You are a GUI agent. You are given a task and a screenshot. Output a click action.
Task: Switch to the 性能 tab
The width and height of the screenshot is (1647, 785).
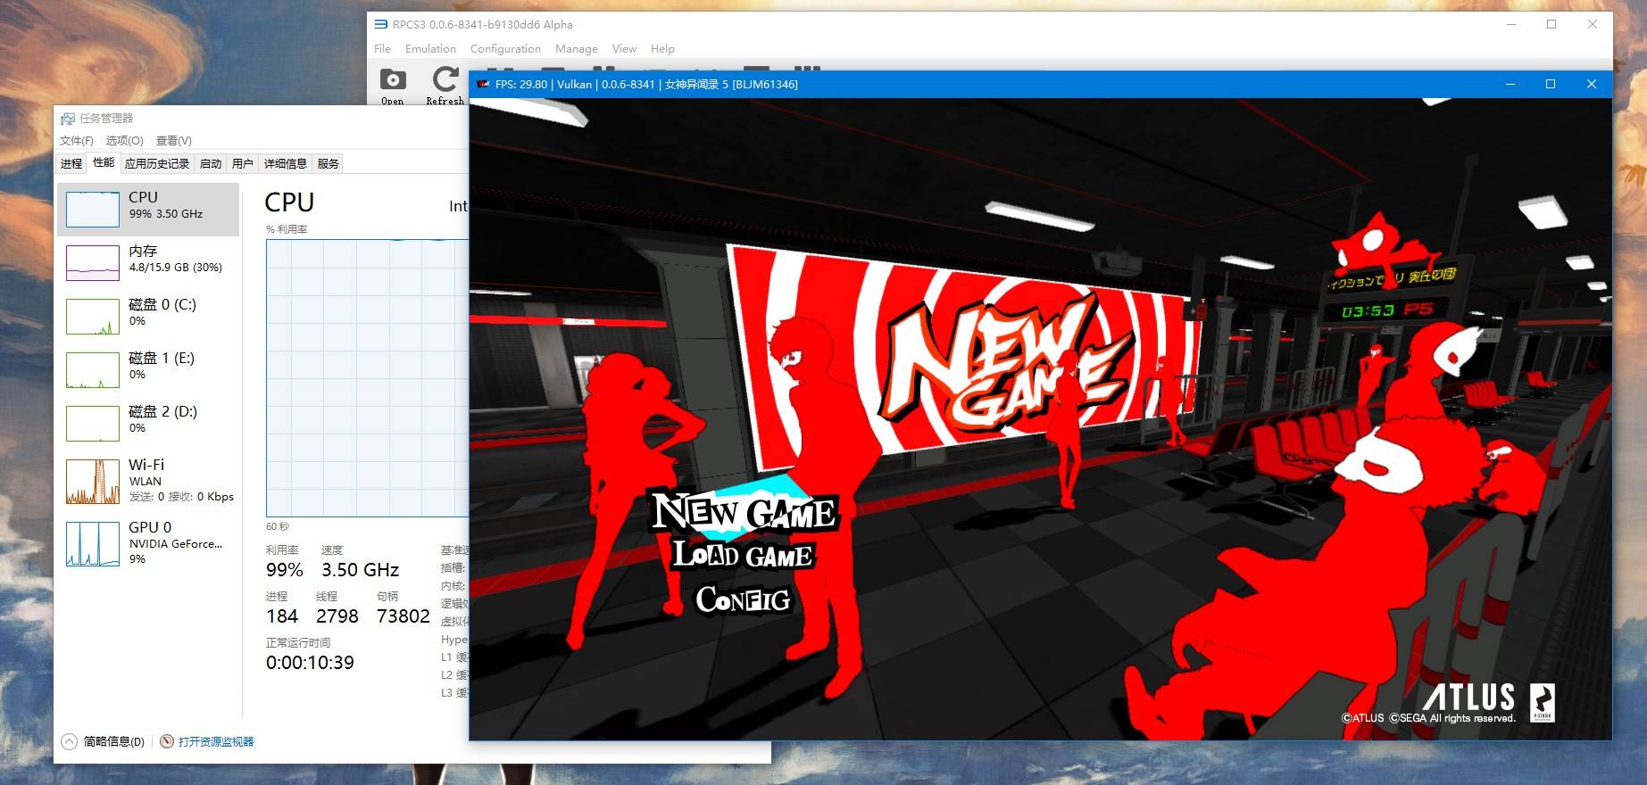coord(104,162)
